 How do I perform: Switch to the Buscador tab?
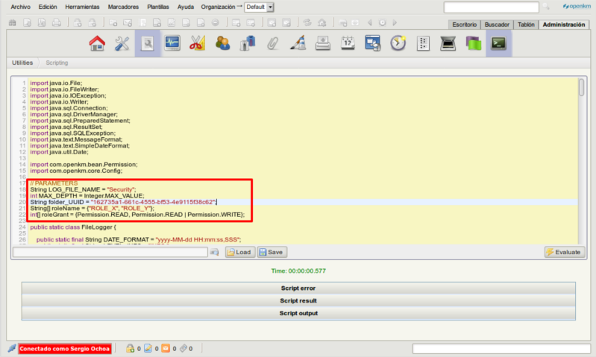click(497, 24)
